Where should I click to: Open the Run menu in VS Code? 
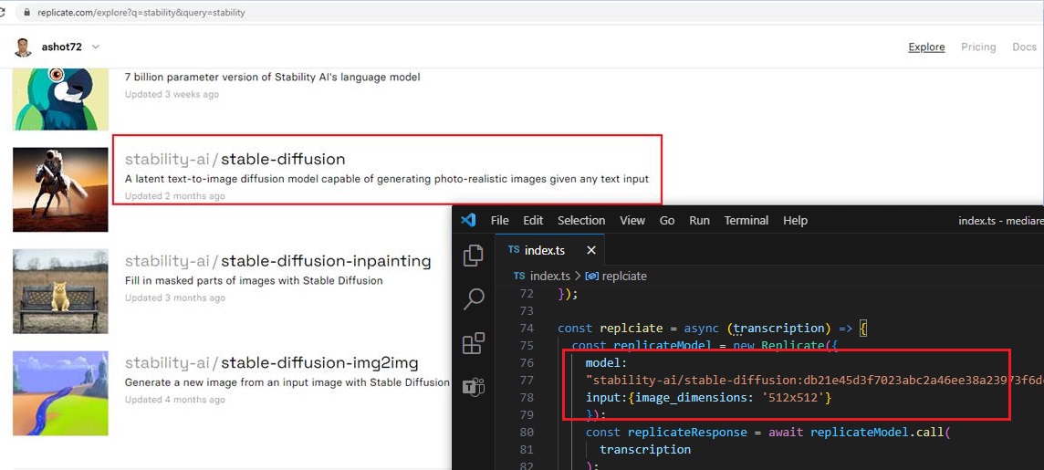click(x=699, y=220)
